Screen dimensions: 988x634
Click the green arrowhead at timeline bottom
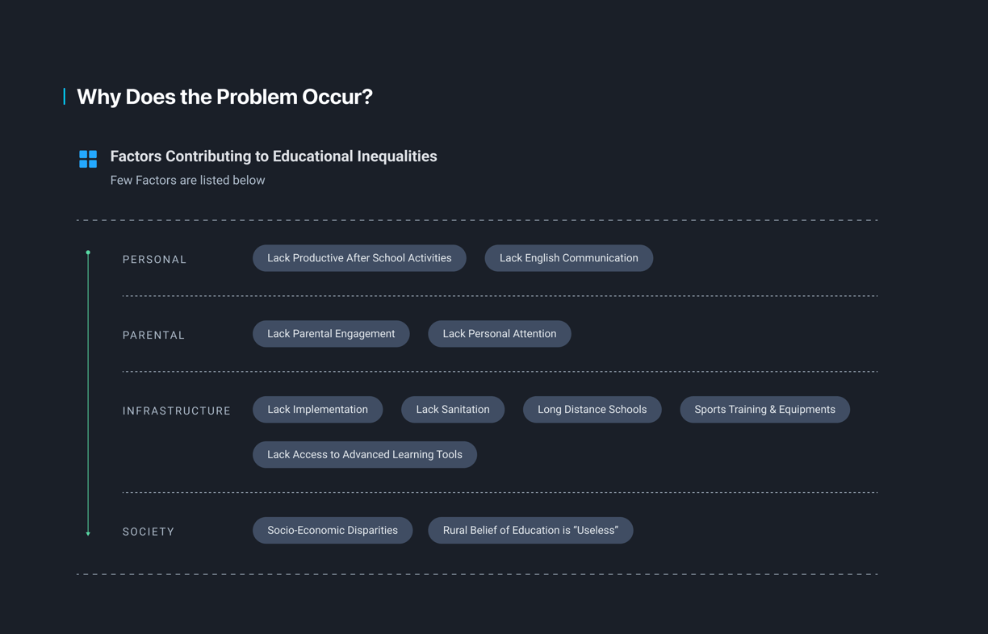point(88,533)
